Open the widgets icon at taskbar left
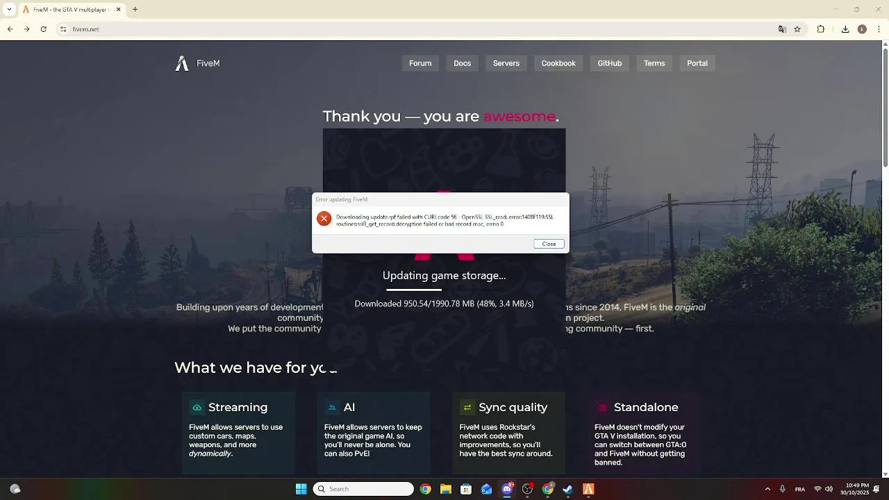Image resolution: width=889 pixels, height=500 pixels. (15, 489)
